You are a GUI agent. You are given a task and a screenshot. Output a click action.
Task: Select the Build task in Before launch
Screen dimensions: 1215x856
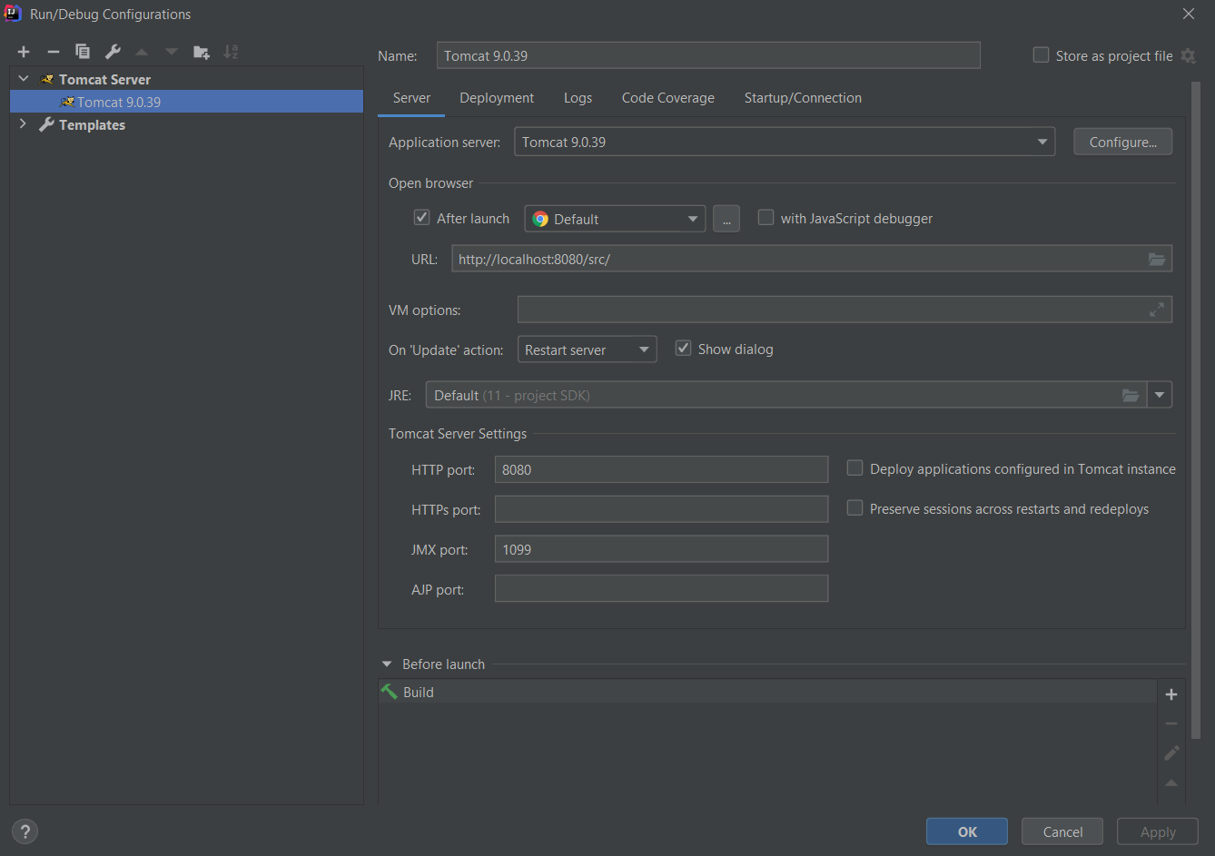[x=767, y=692]
